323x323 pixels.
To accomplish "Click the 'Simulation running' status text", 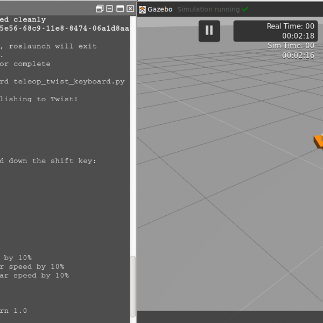I will 208,10.
